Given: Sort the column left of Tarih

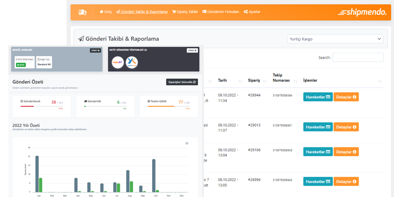Looking at the screenshot, I should pyautogui.click(x=210, y=81).
